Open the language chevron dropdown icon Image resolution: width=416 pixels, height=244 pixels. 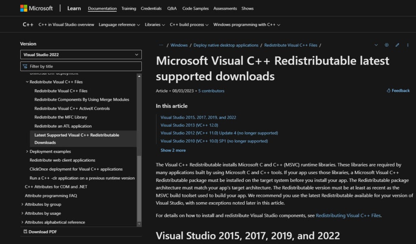click(376, 45)
